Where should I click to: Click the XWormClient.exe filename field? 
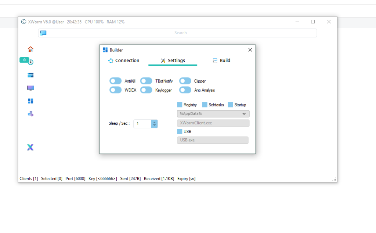click(x=213, y=123)
